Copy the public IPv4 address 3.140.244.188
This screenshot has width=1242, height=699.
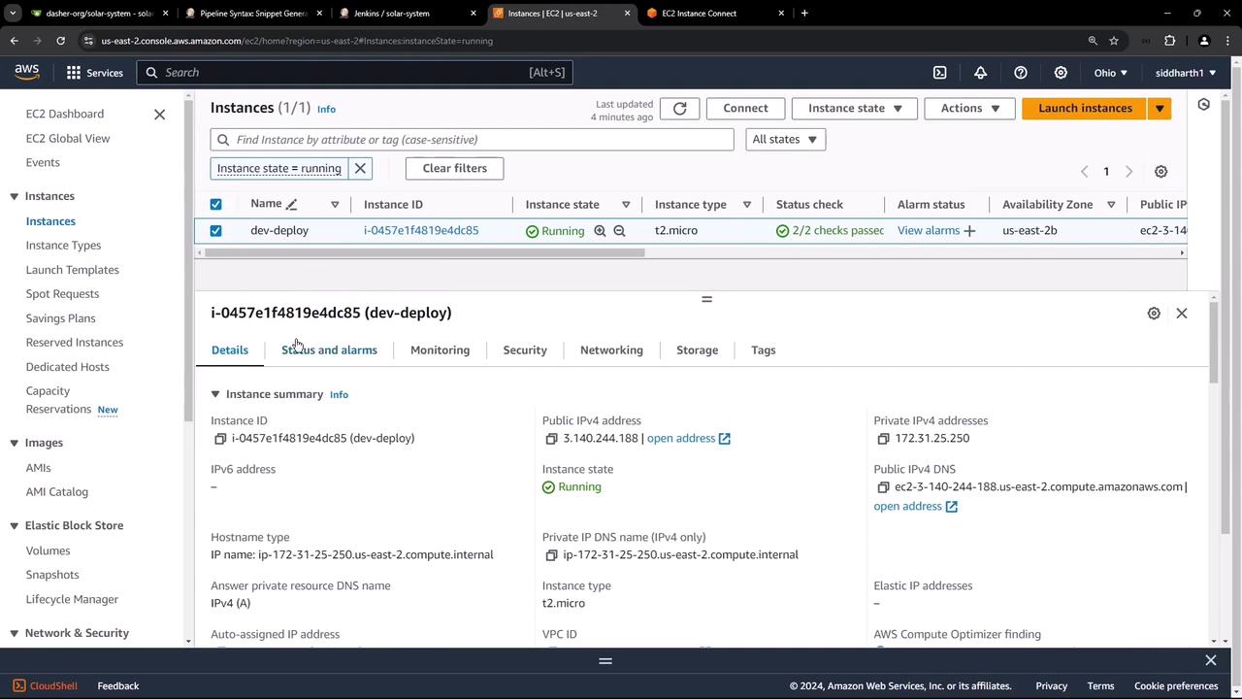(551, 439)
